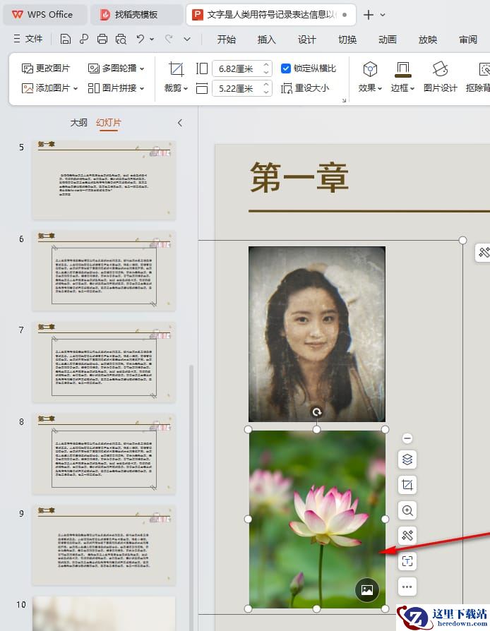
Task: Select slide 8 thumbnail
Action: tap(104, 454)
